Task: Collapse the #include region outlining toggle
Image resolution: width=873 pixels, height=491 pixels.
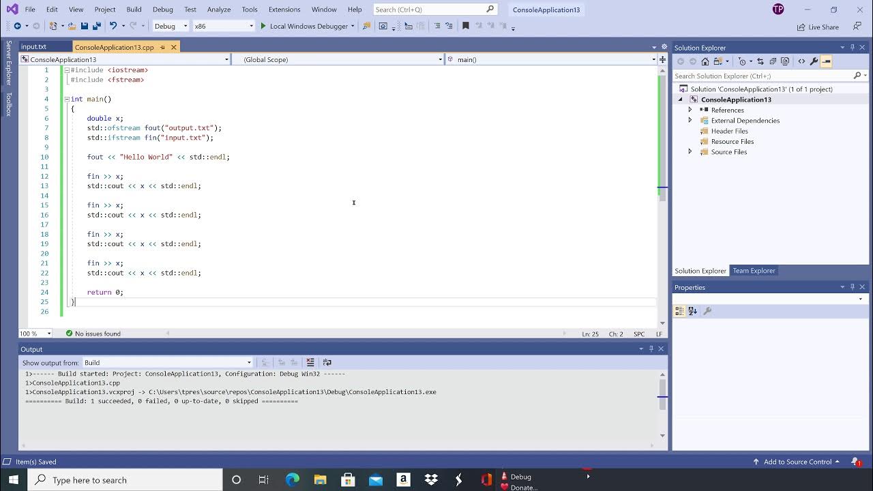Action: 67,70
